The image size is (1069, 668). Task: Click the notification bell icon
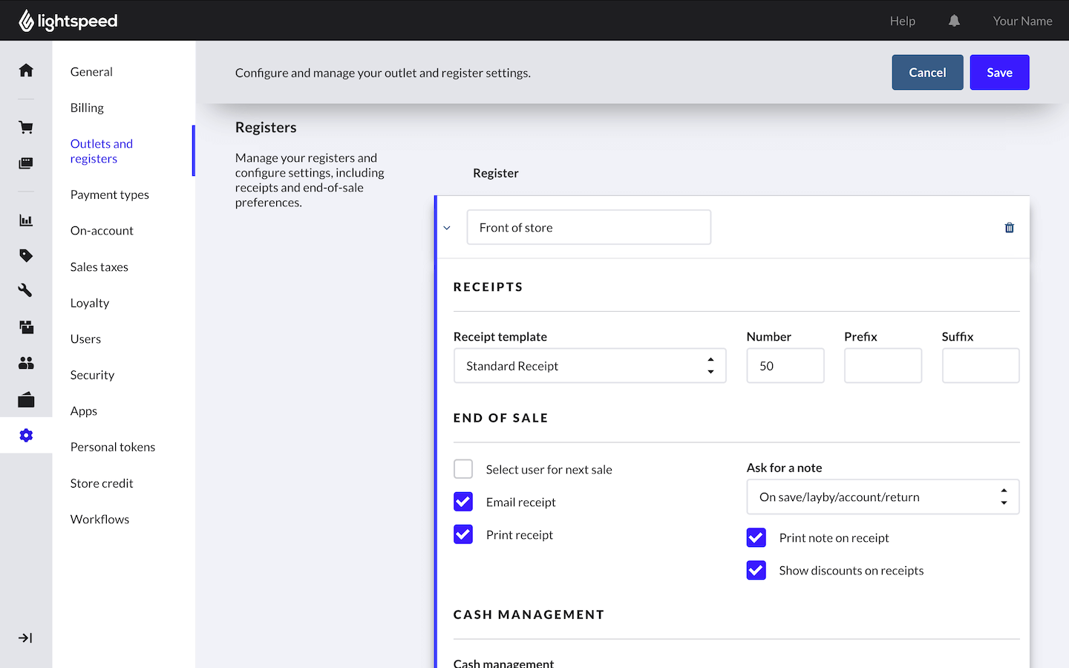(x=954, y=21)
